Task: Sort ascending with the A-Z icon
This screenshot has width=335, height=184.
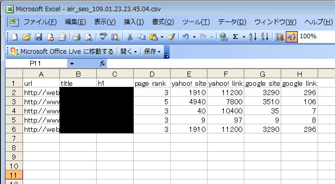Action: pos(253,37)
